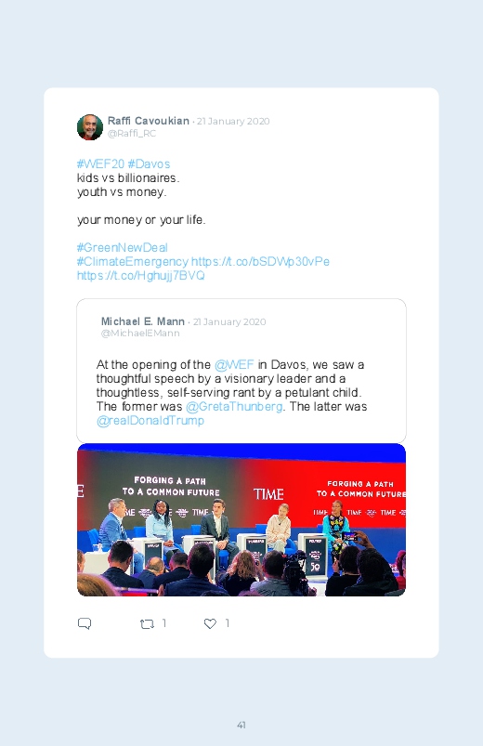Image resolution: width=483 pixels, height=746 pixels.
Task: Like the tweet with heart icon
Action: (210, 623)
